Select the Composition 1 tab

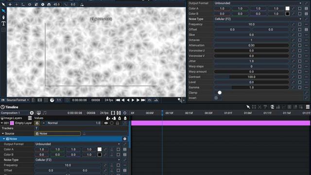tap(10, 113)
